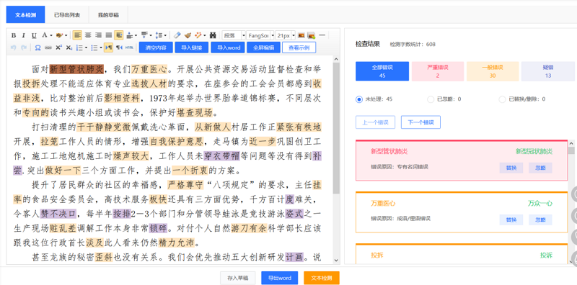This screenshot has height=285, width=577.
Task: Run auto typeset wand icon
Action: click(198, 35)
